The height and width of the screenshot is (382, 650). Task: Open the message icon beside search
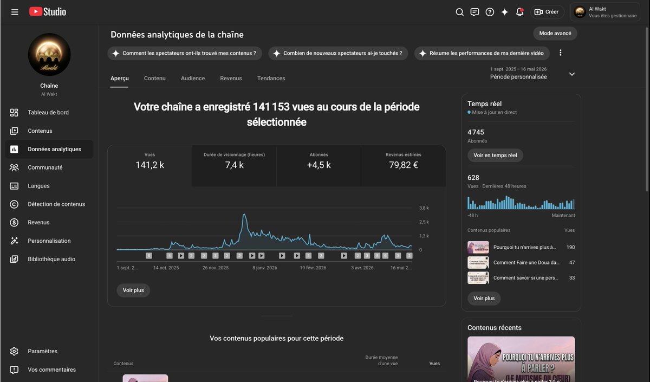click(x=474, y=12)
